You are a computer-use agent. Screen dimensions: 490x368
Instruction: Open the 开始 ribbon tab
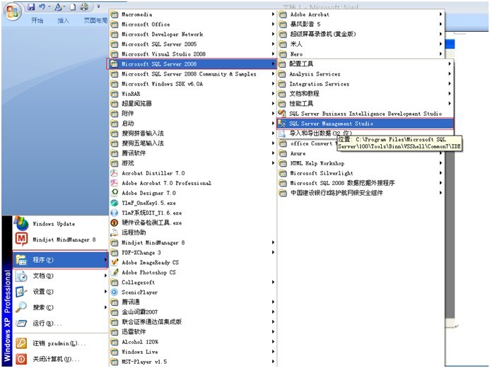37,20
